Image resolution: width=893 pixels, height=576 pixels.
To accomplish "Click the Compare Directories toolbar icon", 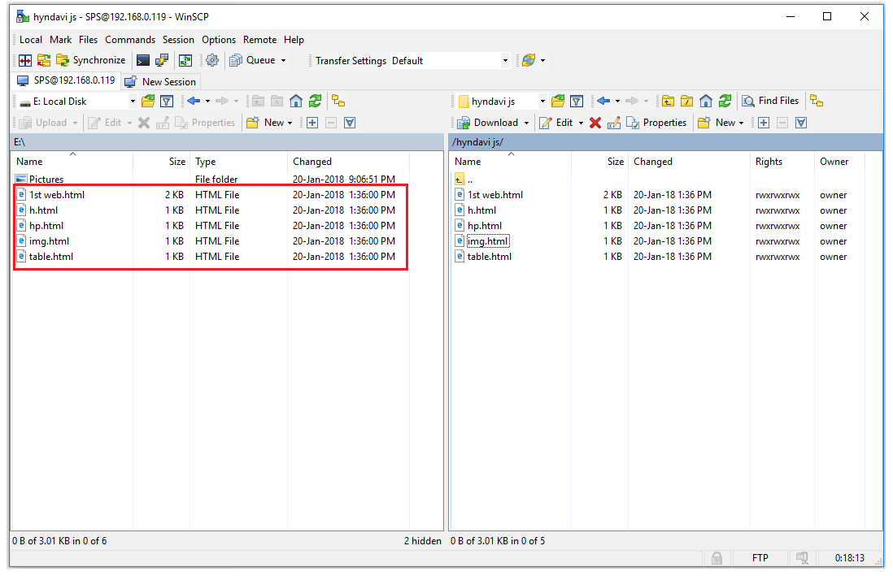I will pos(25,60).
